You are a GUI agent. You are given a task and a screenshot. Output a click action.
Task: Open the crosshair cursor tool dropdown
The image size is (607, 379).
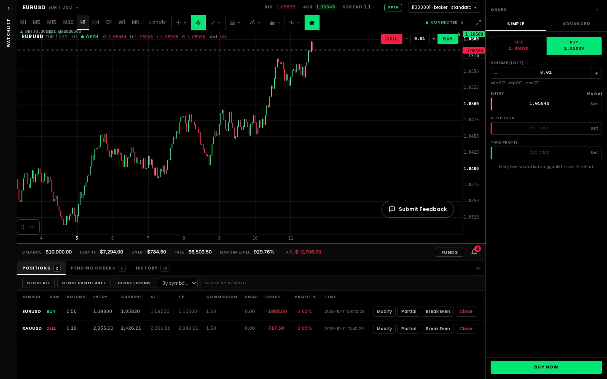click(181, 23)
